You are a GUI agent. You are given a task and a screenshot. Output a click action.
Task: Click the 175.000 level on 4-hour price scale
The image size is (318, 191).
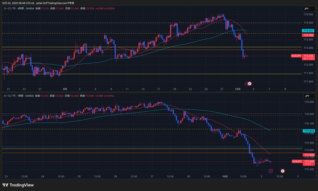[x=308, y=15]
